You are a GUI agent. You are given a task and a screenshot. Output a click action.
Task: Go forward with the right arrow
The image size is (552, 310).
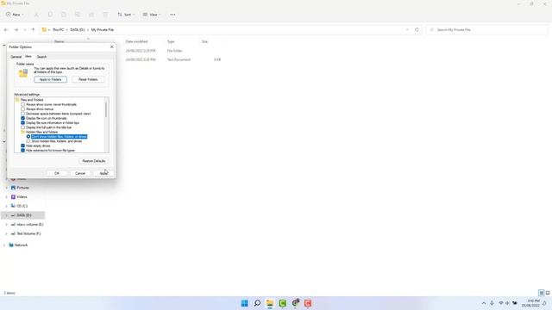click(16, 30)
